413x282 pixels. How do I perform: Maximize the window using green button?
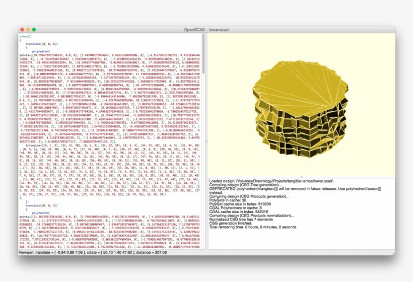click(34, 30)
